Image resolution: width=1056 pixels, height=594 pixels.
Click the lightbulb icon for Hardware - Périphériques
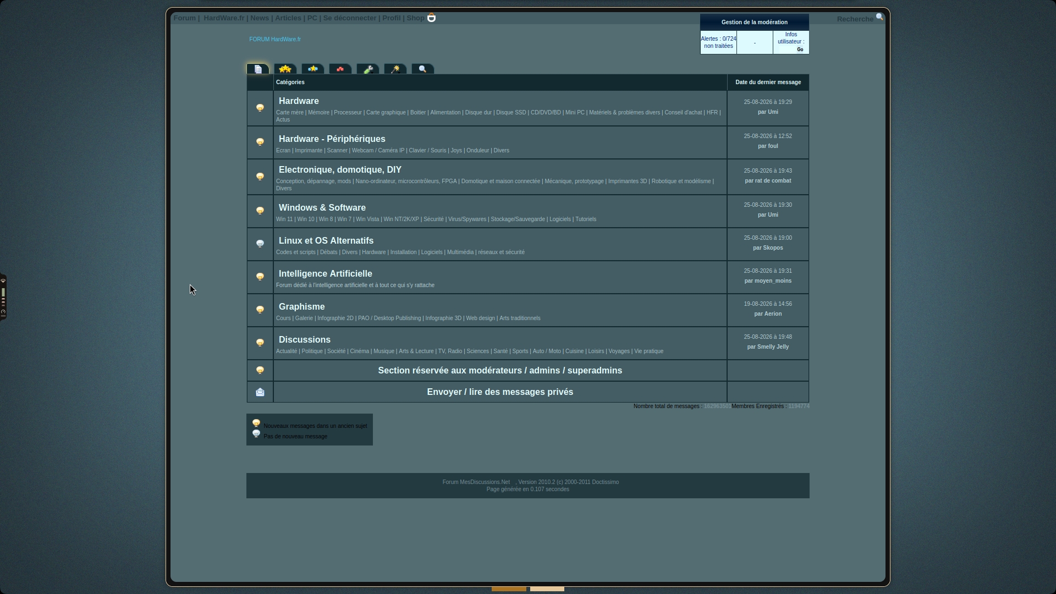click(260, 142)
